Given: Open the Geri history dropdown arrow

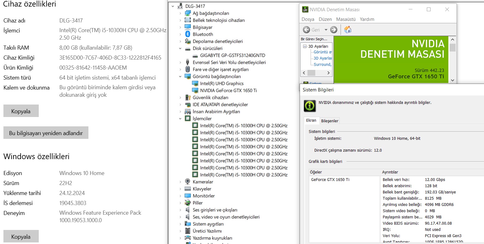Looking at the screenshot, I should pyautogui.click(x=326, y=30).
